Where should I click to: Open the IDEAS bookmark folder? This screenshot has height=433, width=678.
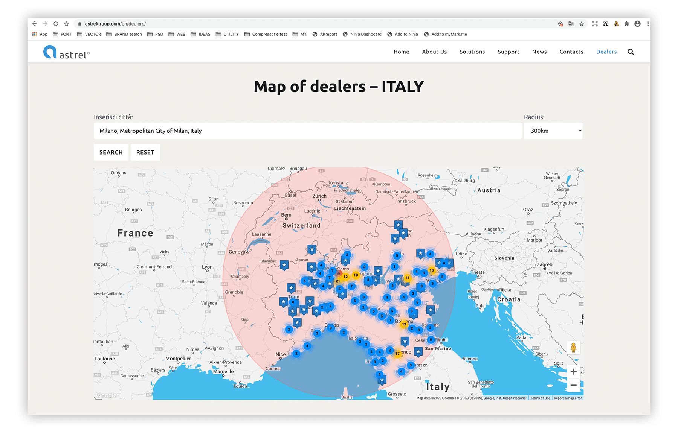click(201, 34)
